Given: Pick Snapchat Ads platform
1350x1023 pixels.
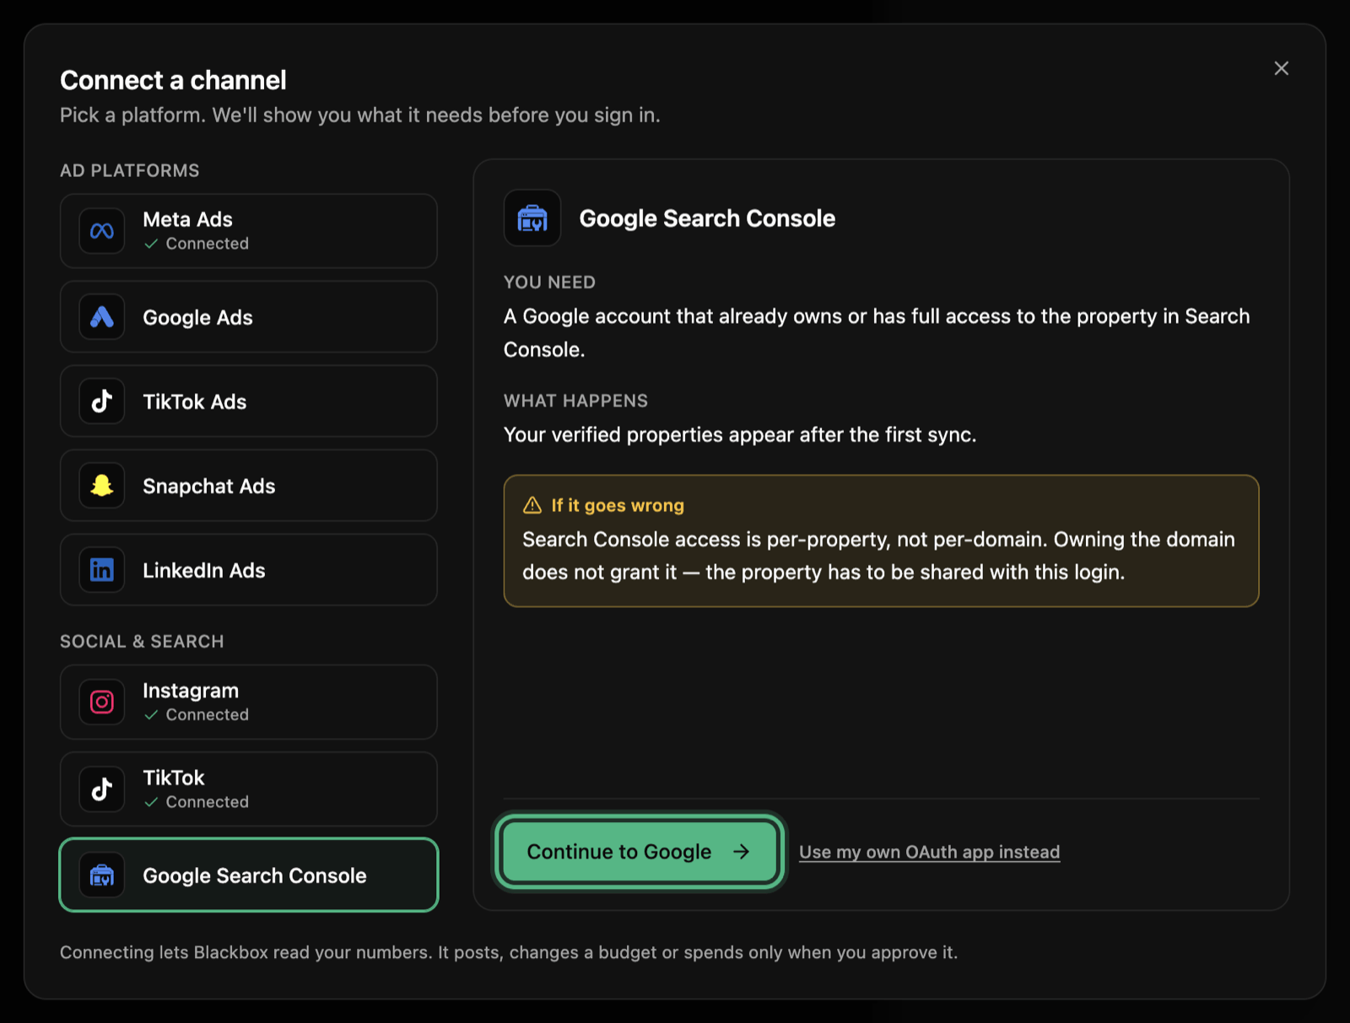Looking at the screenshot, I should point(249,486).
